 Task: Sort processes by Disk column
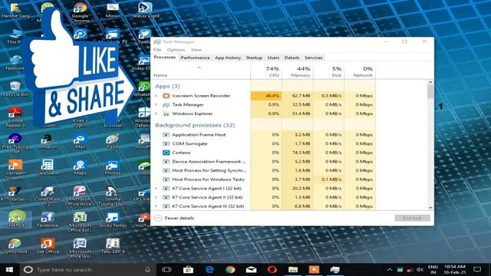(329, 71)
